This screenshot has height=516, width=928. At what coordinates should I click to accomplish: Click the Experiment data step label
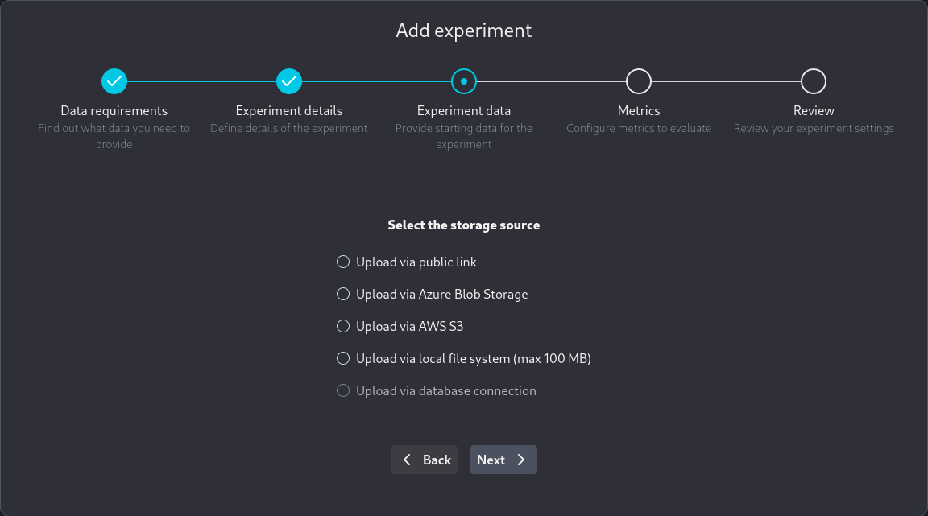tap(464, 111)
